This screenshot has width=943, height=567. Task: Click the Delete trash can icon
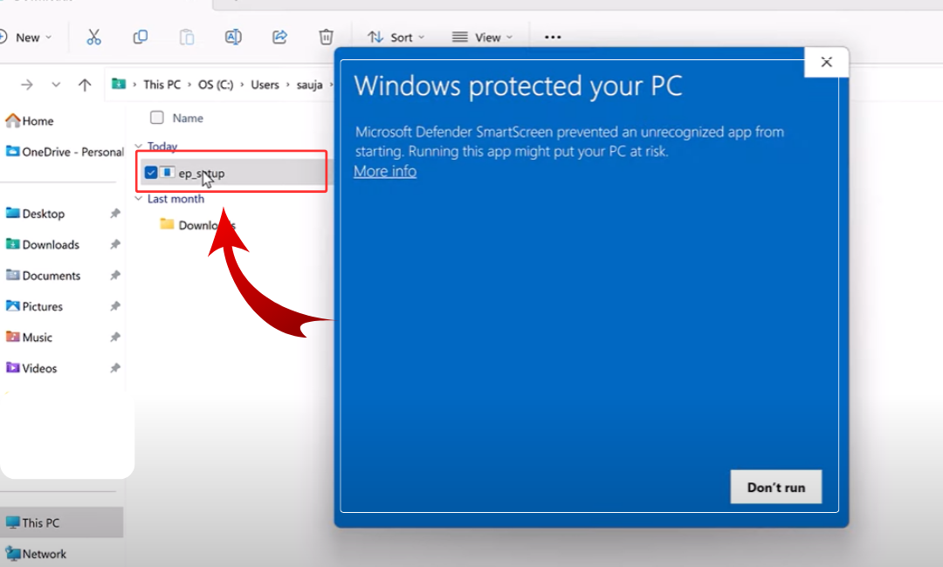coord(326,37)
